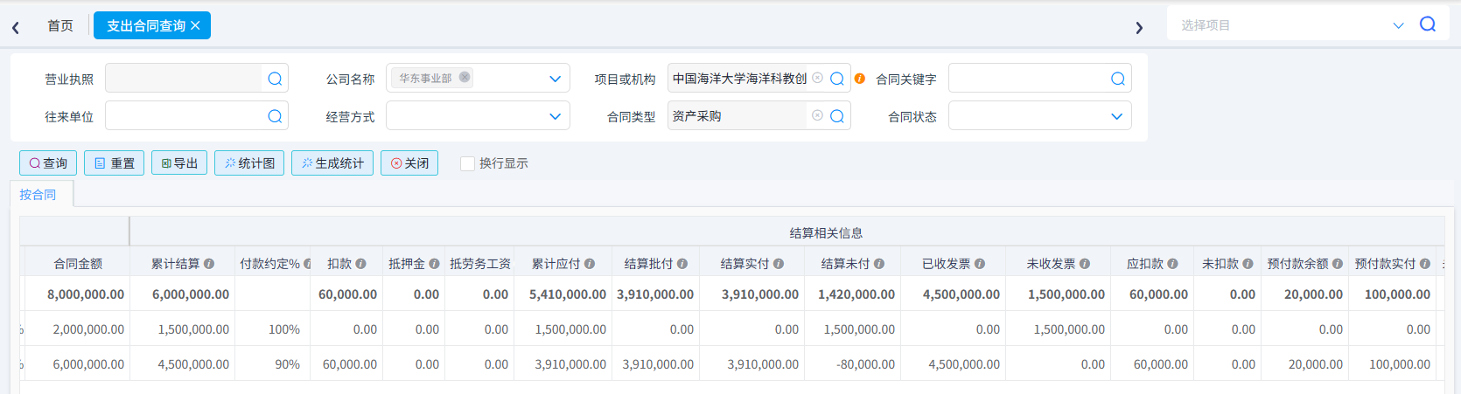Click the 生成统计 button
Screen dimensions: 1461x394
[x=332, y=163]
